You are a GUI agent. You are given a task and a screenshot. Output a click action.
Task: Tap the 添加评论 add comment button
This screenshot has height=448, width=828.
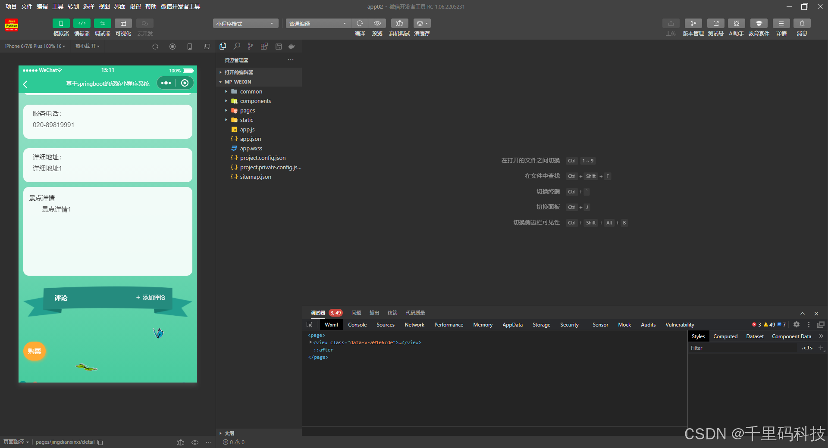tap(151, 297)
